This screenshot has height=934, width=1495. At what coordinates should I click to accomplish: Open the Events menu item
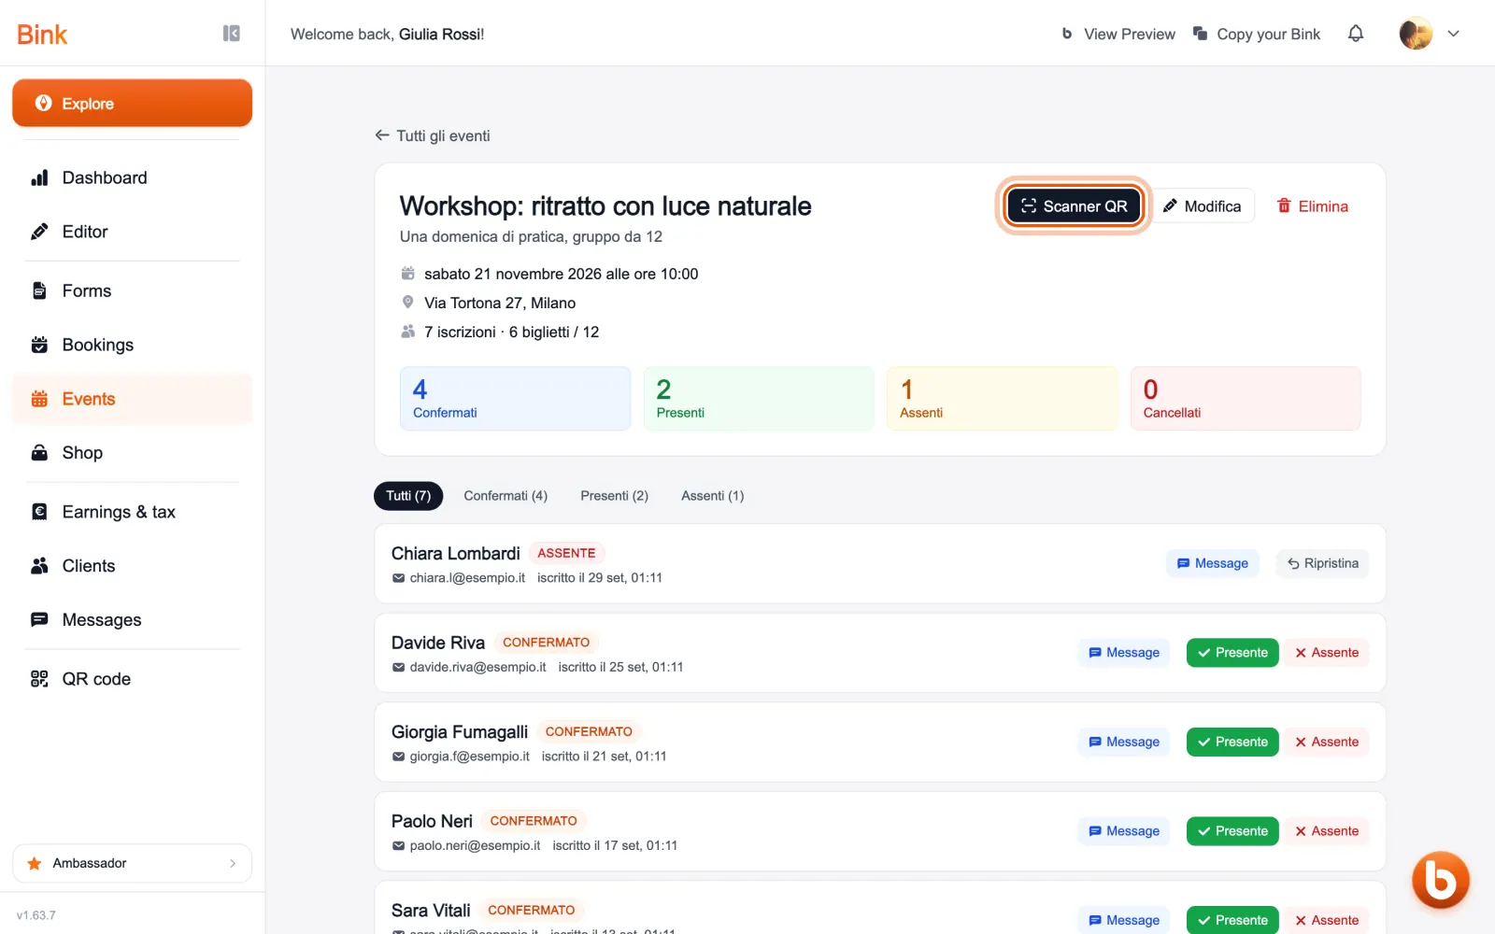coord(132,399)
